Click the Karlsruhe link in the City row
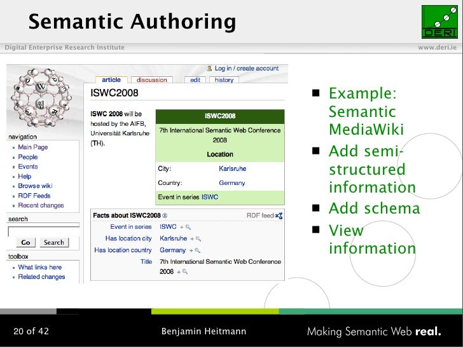 232,168
